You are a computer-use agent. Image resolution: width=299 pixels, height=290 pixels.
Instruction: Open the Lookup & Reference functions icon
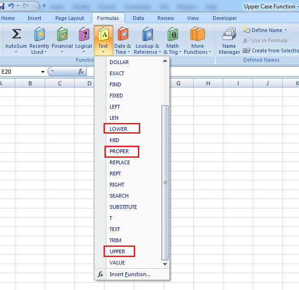coord(148,34)
